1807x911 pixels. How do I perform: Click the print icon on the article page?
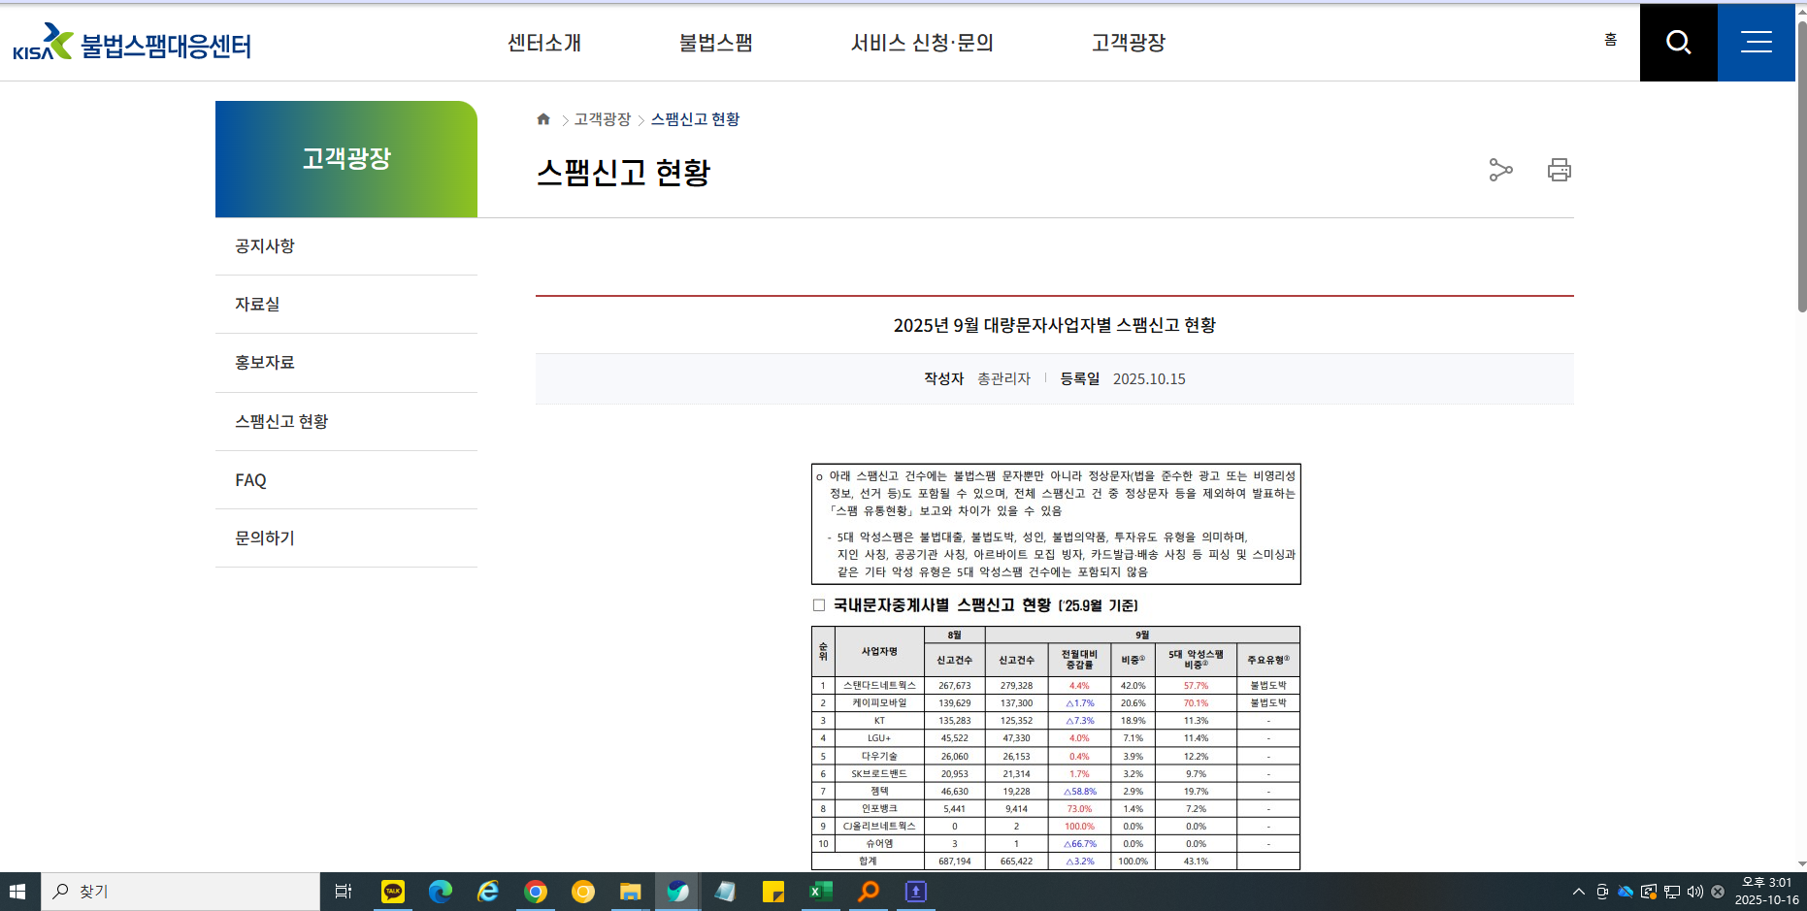(1558, 169)
